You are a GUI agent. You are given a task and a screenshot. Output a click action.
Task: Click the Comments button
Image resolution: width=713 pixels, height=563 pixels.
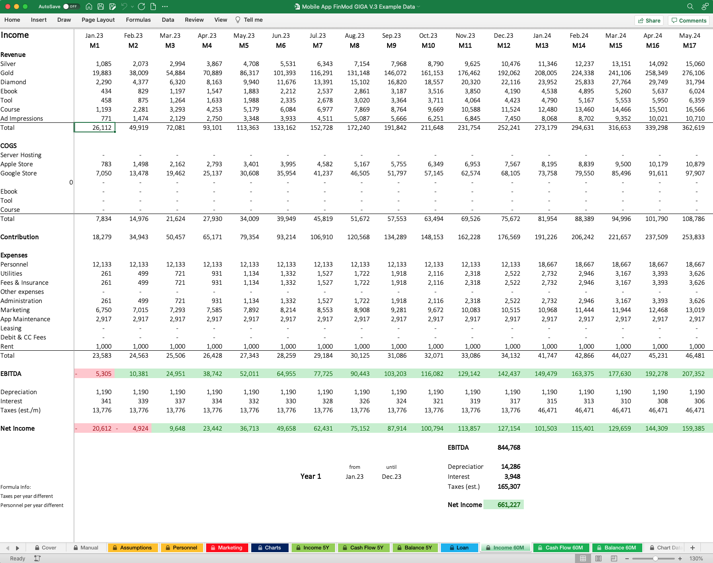click(689, 20)
